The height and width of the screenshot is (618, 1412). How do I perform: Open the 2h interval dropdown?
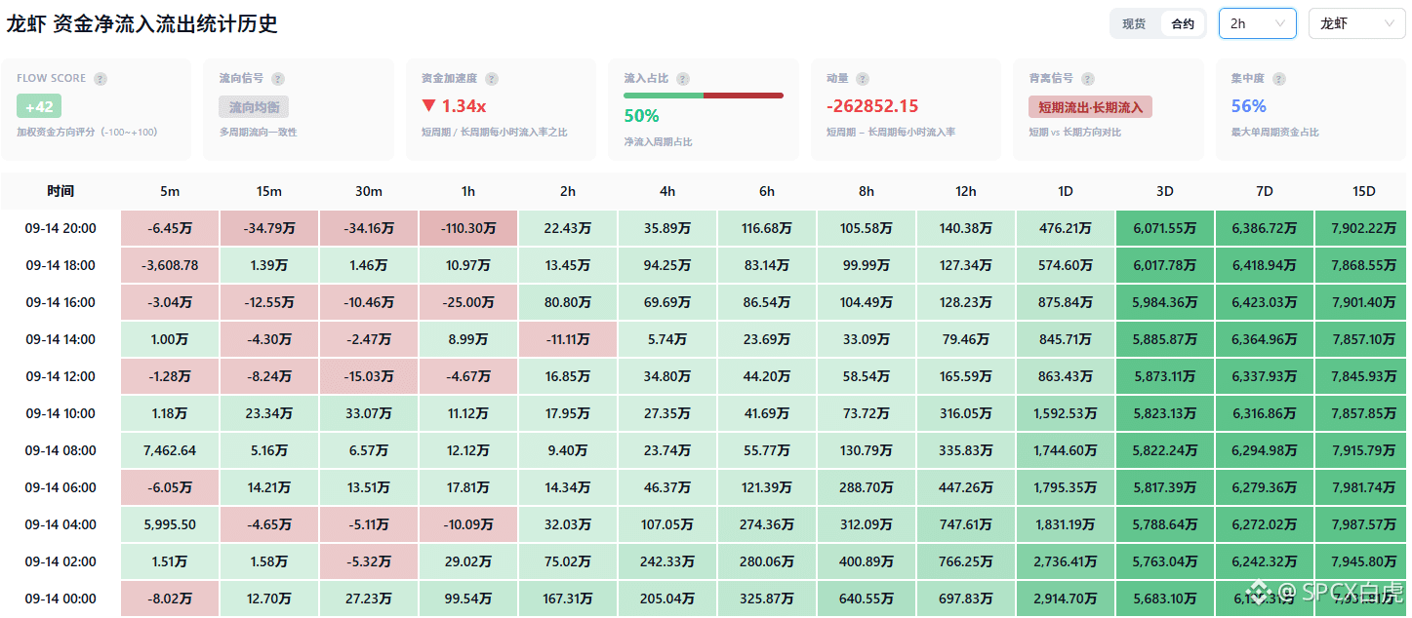(x=1257, y=23)
